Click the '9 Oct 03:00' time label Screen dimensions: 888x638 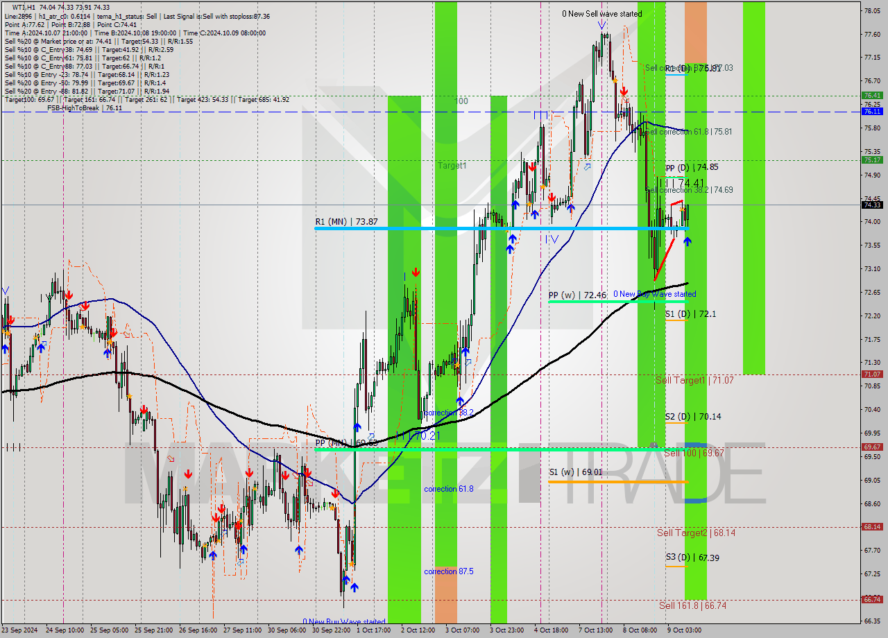685,630
